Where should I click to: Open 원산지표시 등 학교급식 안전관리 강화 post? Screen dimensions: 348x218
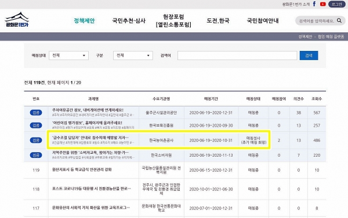[82, 169]
